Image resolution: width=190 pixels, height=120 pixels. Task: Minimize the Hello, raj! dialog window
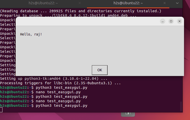[163, 21]
